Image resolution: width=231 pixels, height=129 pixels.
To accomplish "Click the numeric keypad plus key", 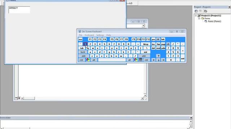I will pos(183,50).
